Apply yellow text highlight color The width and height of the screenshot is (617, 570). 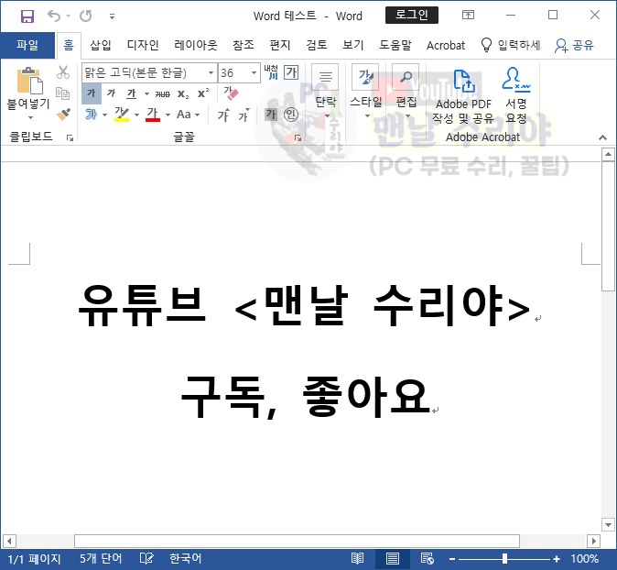pos(122,115)
